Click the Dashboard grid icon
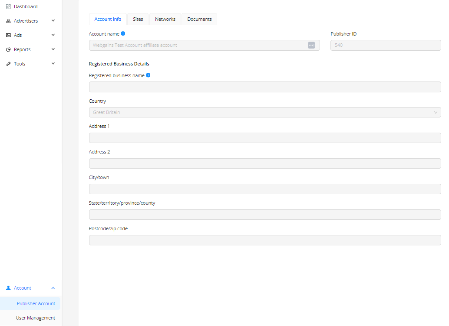The image size is (449, 326). (8, 7)
